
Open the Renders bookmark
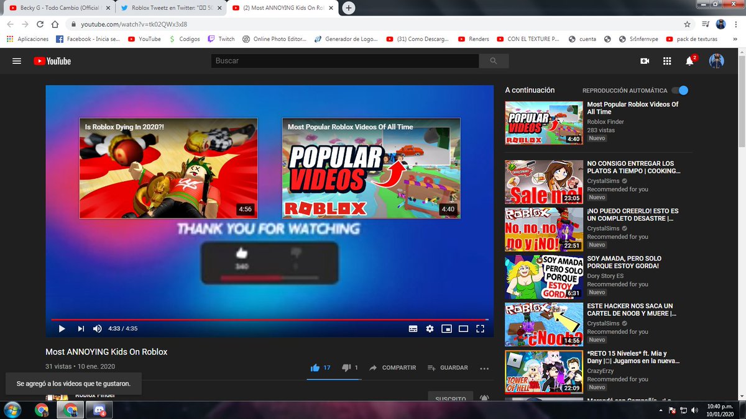click(473, 38)
